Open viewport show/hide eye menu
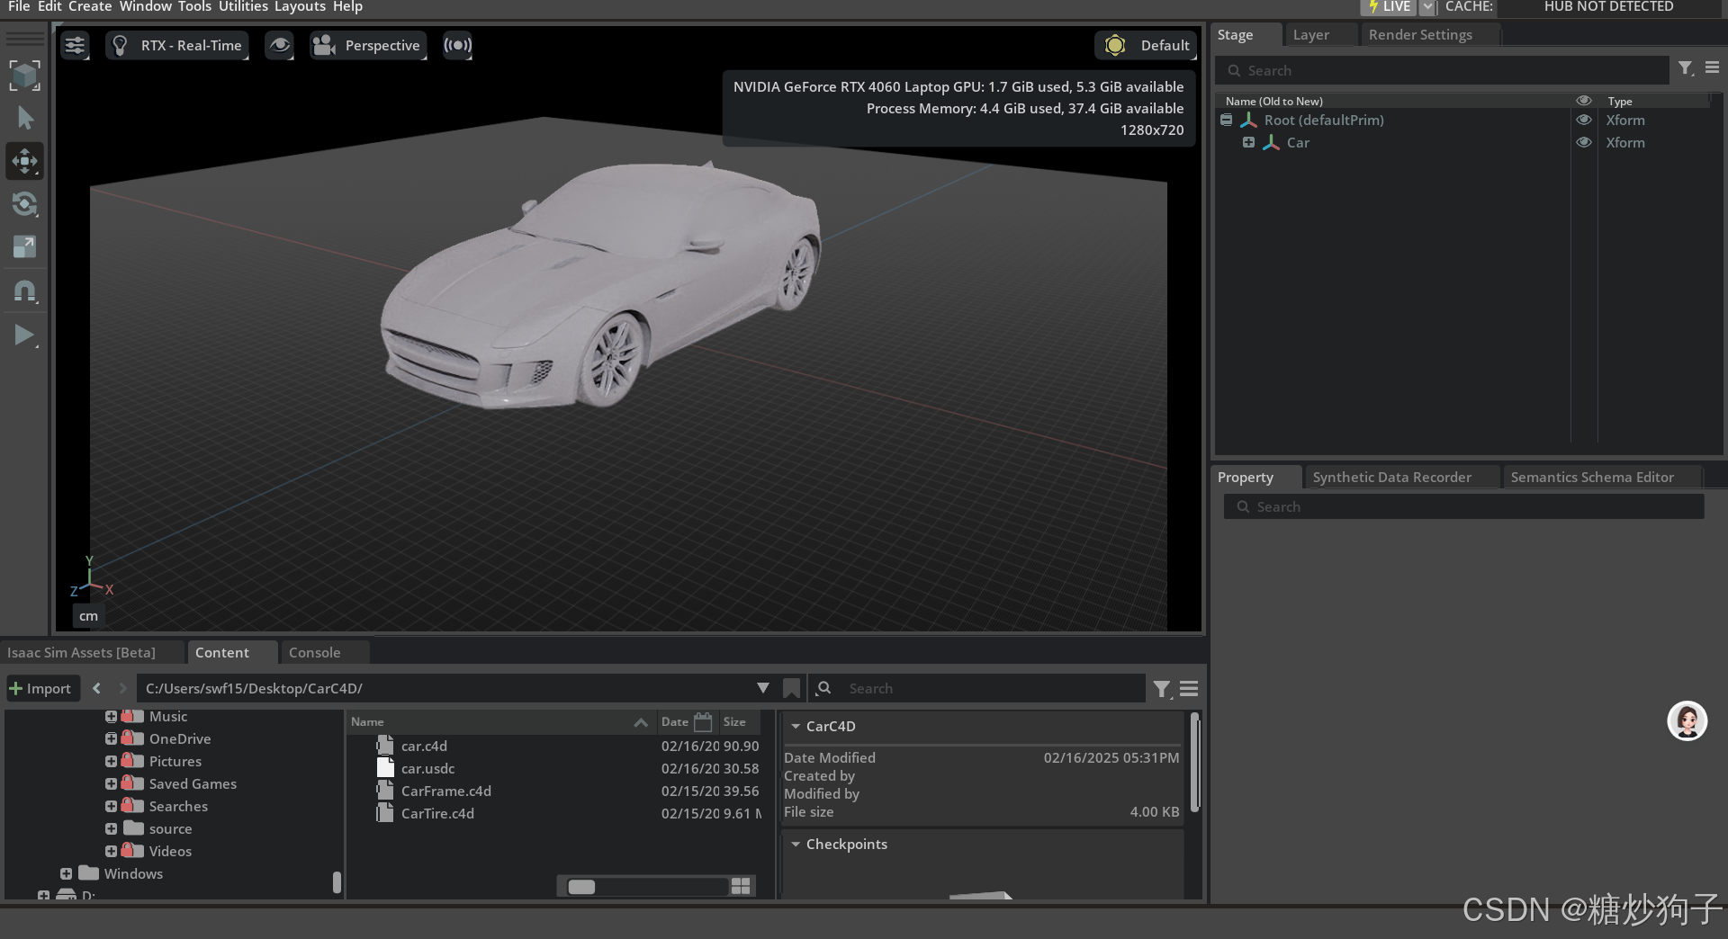This screenshot has height=939, width=1728. click(x=280, y=46)
